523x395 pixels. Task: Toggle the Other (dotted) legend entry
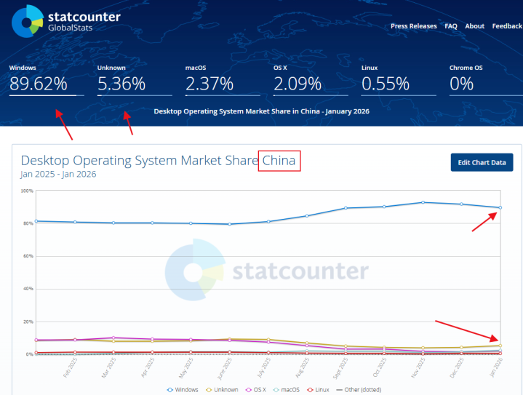coord(359,390)
